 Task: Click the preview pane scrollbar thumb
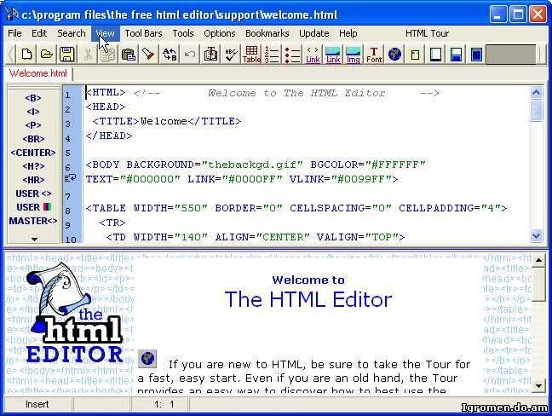[x=538, y=284]
